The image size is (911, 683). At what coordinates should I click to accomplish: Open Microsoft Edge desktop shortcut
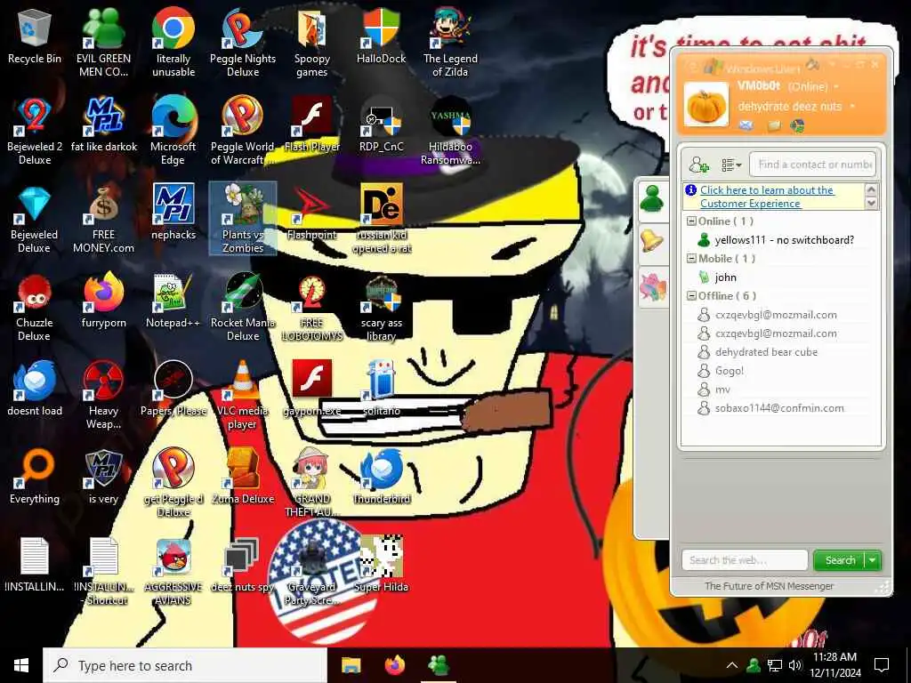(x=173, y=129)
